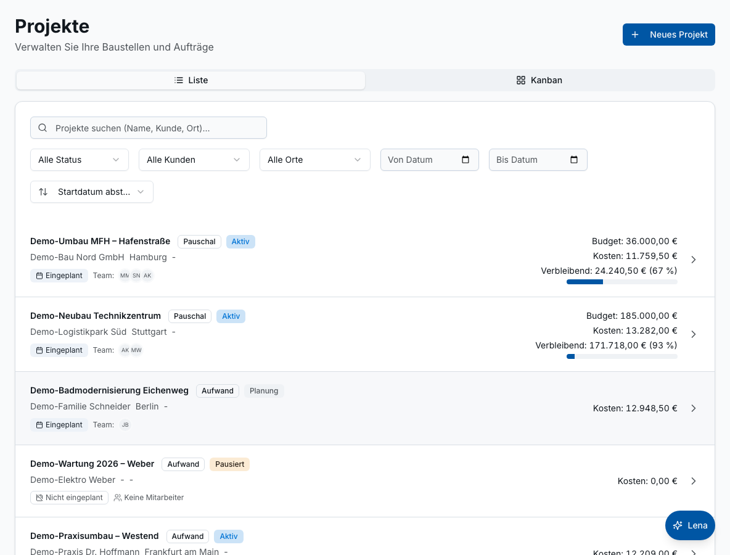Click customer name Demo-Logistikpark Süd

coord(78,332)
